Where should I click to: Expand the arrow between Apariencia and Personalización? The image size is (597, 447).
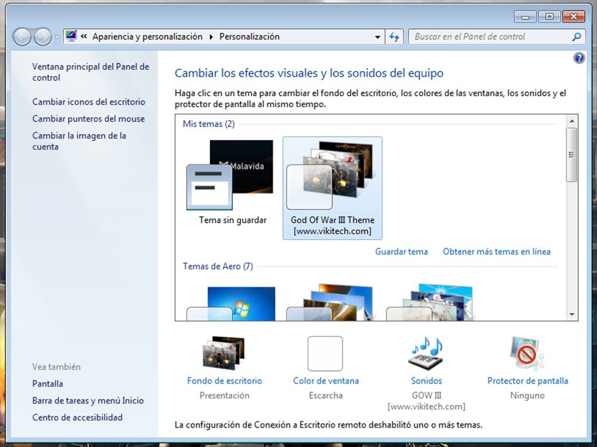(211, 37)
